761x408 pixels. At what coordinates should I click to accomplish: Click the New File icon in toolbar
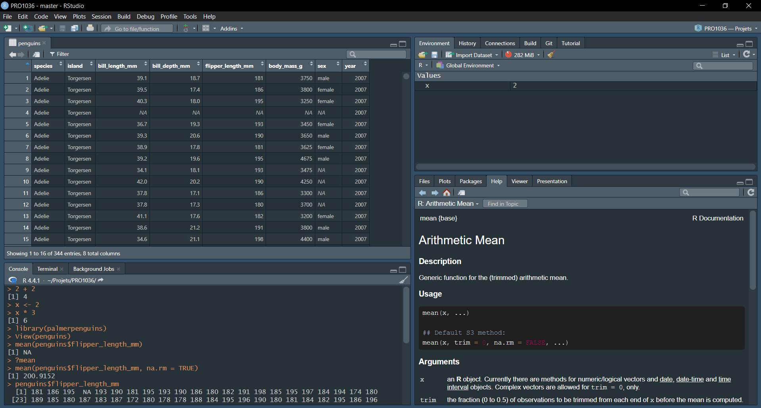click(x=8, y=28)
